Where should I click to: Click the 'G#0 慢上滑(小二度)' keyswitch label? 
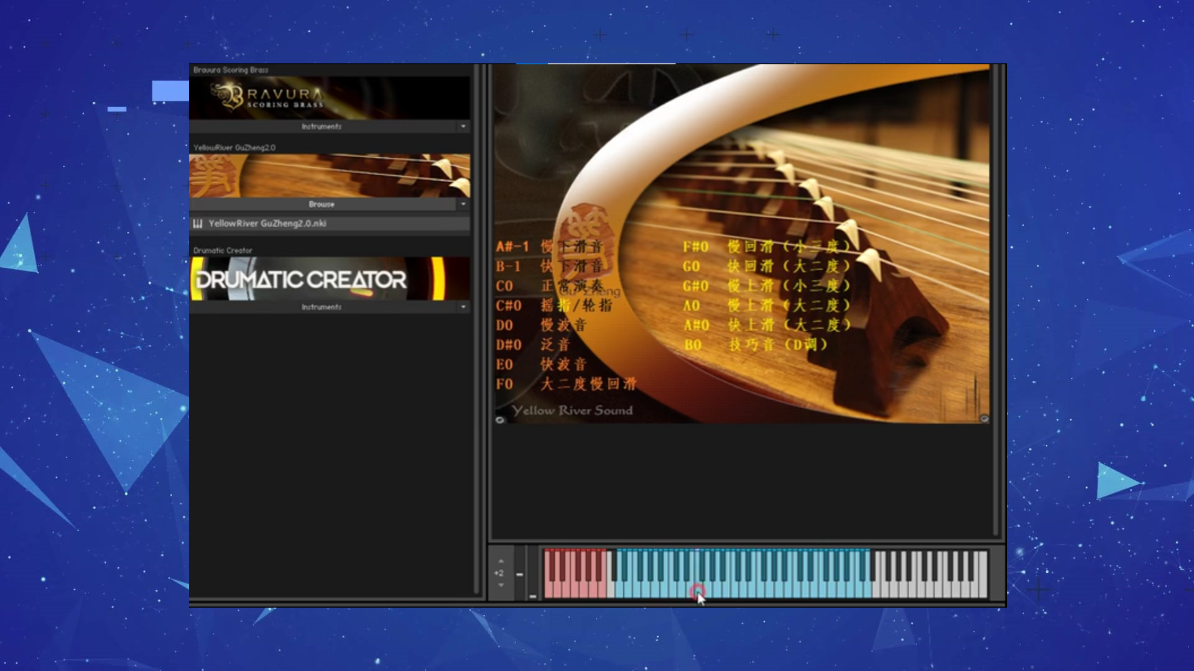767,286
